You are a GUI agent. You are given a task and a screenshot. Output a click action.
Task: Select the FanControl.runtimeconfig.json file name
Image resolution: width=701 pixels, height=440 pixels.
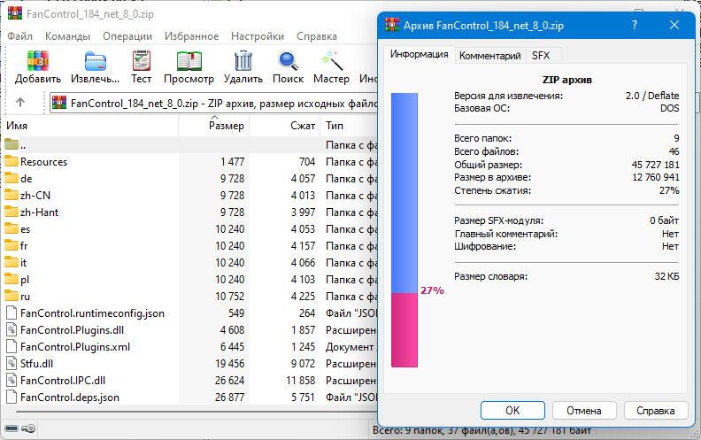click(x=92, y=313)
